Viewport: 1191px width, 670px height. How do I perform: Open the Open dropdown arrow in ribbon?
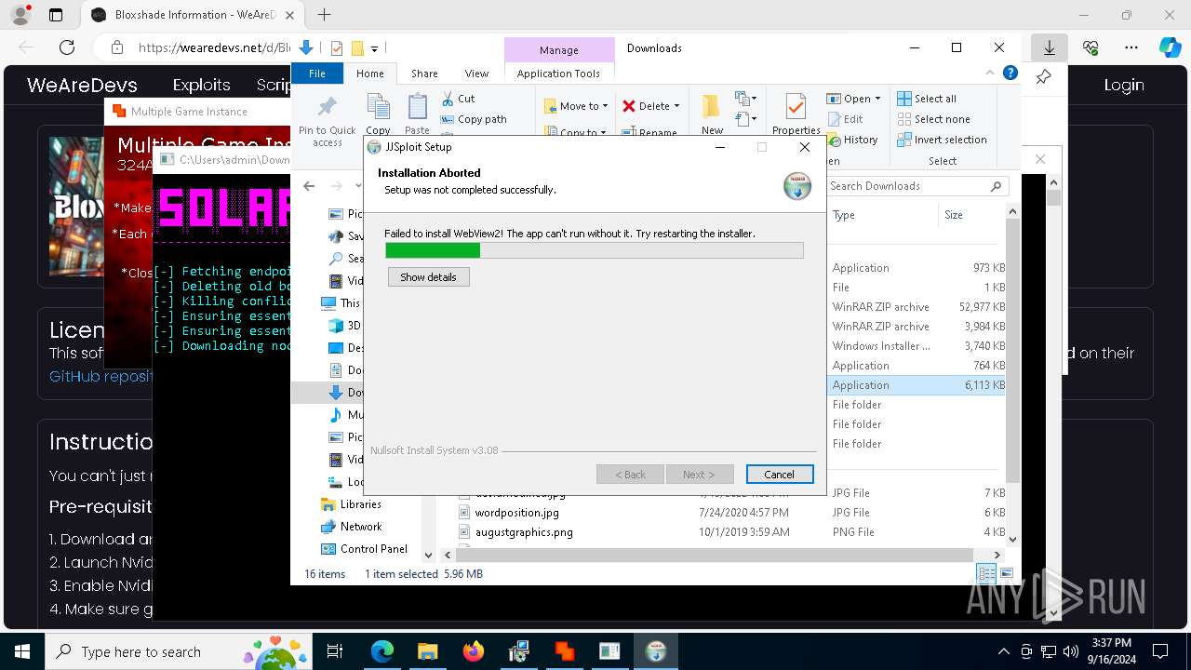[x=877, y=99]
